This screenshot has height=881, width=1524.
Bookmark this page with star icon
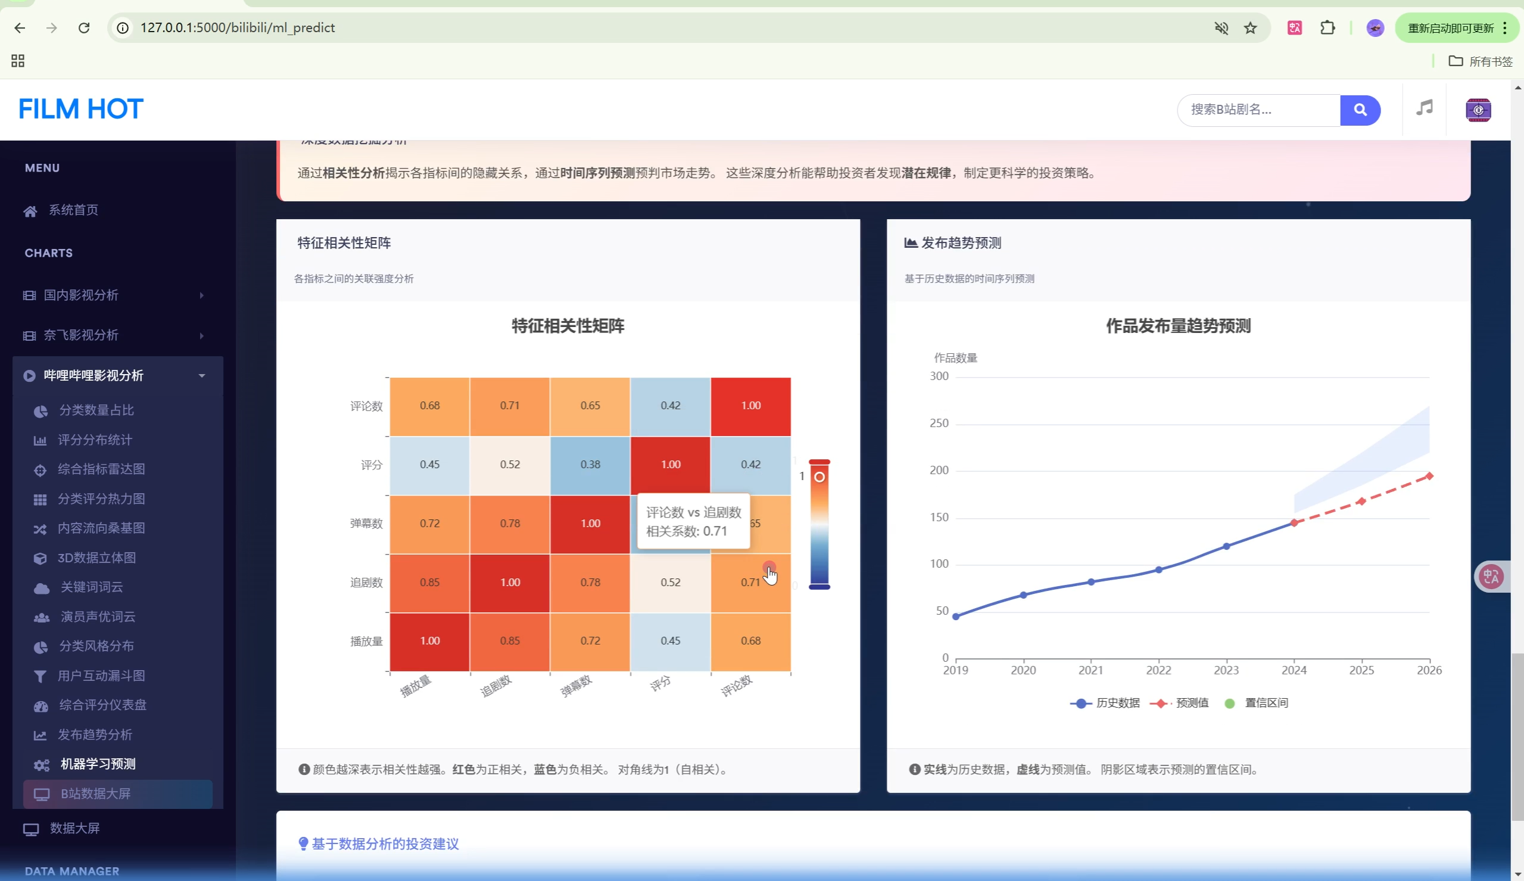[x=1250, y=28]
